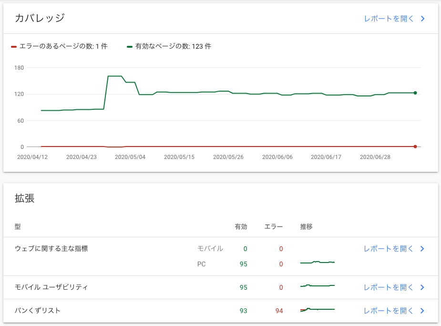Click the 有効 column header
Viewport: 441px width, 326px height.
(x=241, y=227)
